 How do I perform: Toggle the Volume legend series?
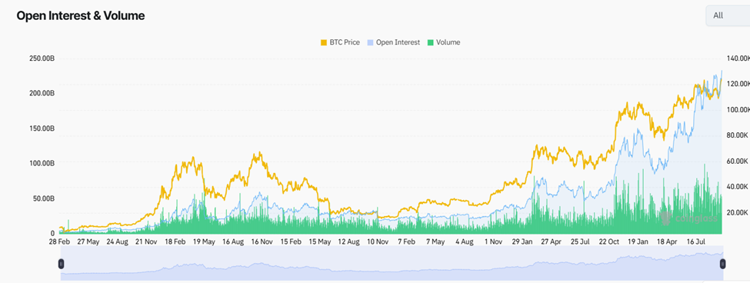[443, 42]
